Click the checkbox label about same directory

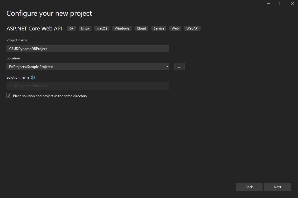(50, 96)
